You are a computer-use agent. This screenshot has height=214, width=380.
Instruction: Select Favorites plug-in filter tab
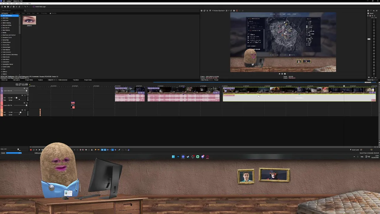click(x=54, y=13)
